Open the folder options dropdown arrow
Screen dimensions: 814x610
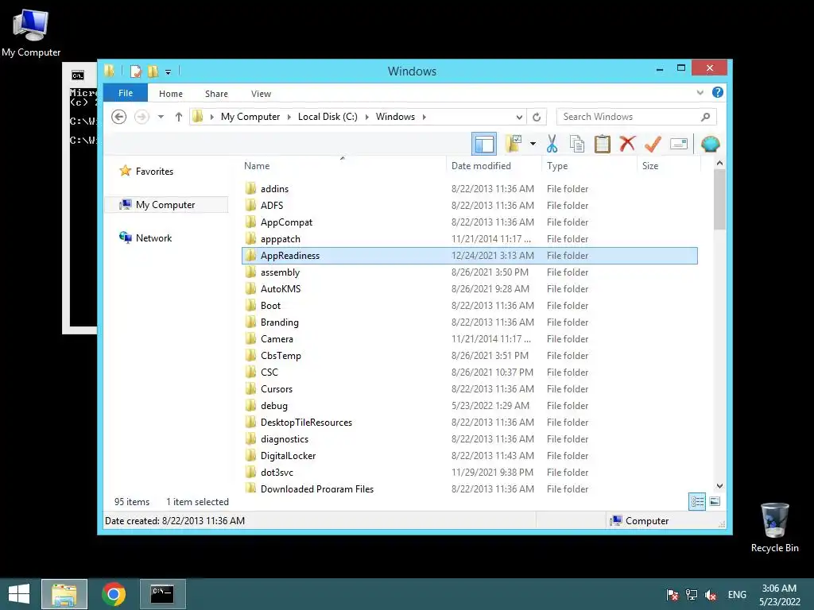pos(533,144)
